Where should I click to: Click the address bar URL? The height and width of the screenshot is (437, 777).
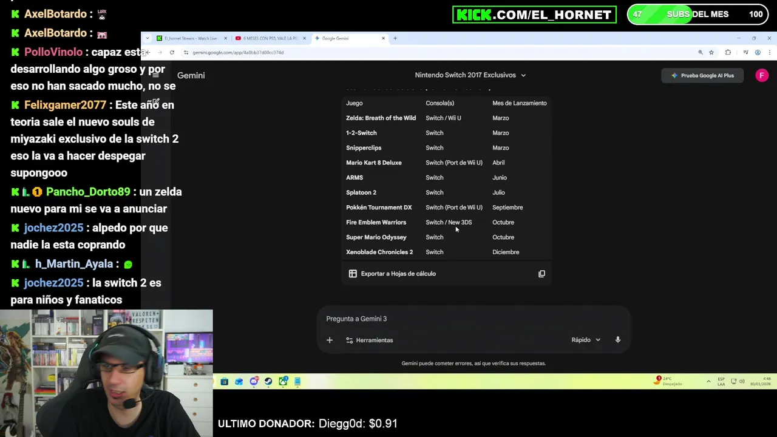coord(238,52)
